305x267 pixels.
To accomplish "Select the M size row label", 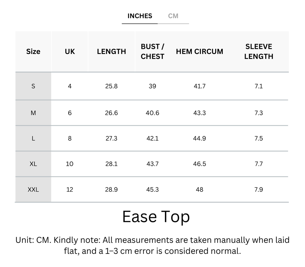I will coord(33,113).
